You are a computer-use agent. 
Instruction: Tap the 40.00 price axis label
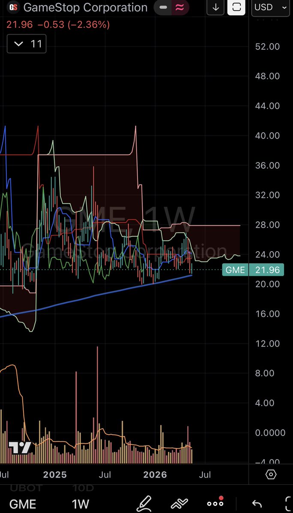pyautogui.click(x=267, y=136)
